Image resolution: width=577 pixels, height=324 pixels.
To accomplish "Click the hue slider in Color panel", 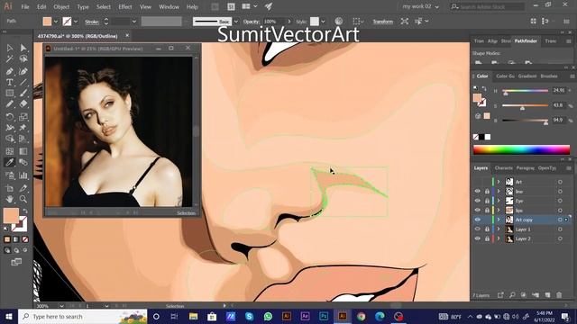I will [525, 90].
